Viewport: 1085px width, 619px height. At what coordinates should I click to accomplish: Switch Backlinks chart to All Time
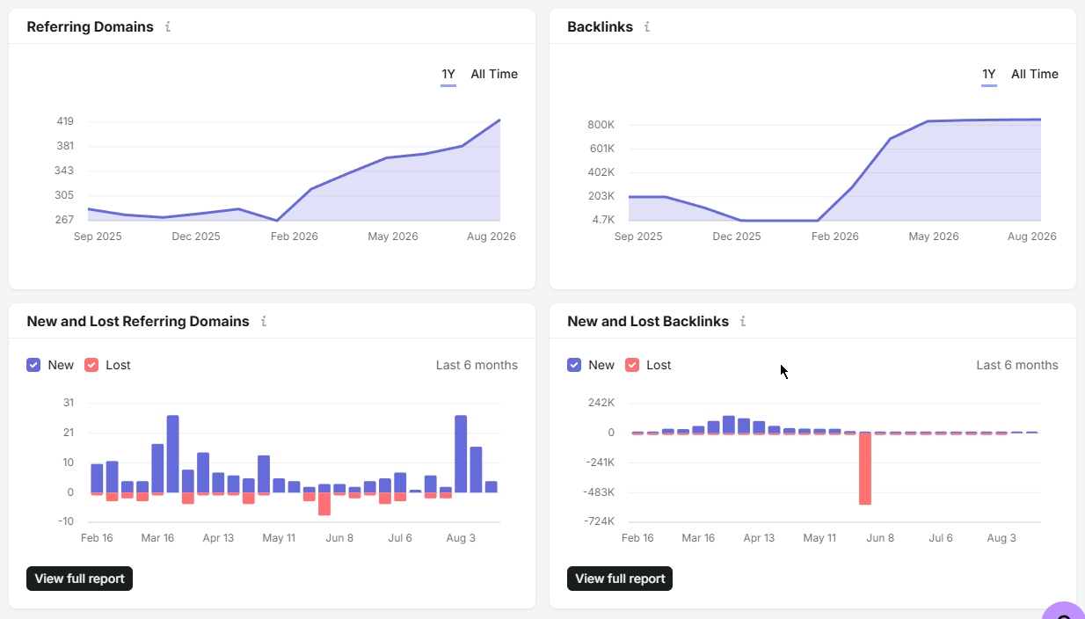1035,75
